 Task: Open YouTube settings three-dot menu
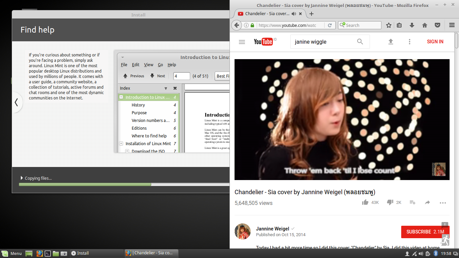coord(409,42)
